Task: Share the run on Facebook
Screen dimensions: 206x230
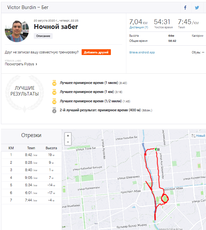Action: coord(185,7)
